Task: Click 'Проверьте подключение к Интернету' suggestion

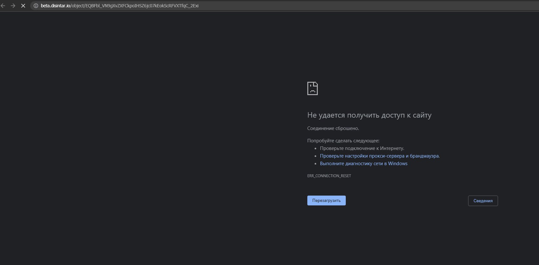Action: 362,148
